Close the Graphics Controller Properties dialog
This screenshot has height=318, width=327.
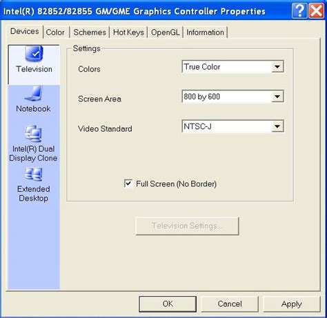(317, 11)
